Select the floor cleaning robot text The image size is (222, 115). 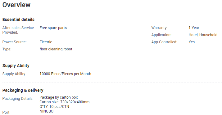56,49
